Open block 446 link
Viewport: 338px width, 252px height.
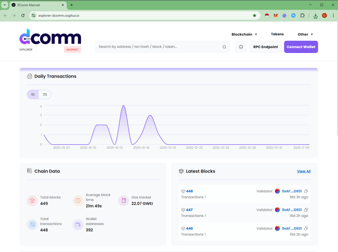click(x=189, y=228)
